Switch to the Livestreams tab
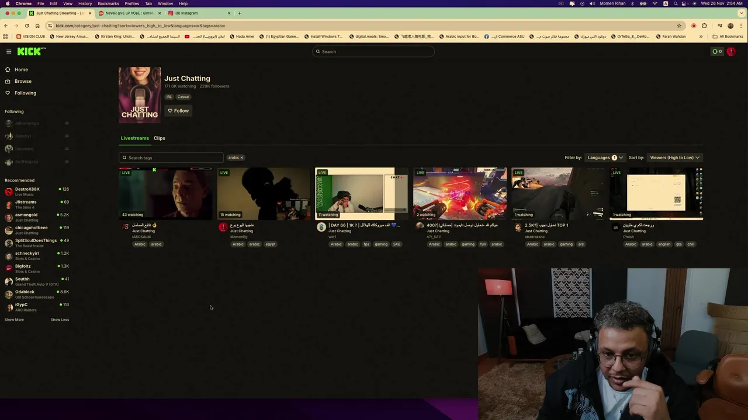This screenshot has height=420, width=748. pyautogui.click(x=135, y=138)
